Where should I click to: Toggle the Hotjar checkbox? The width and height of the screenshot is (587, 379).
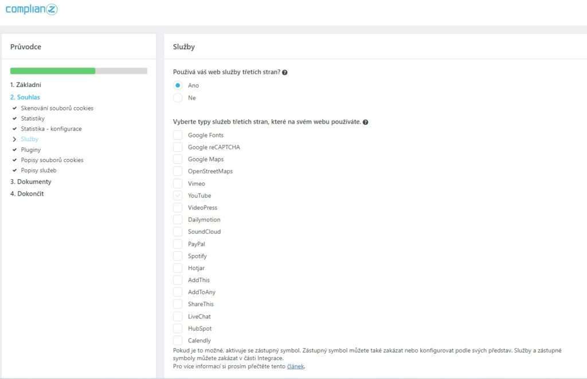click(178, 267)
